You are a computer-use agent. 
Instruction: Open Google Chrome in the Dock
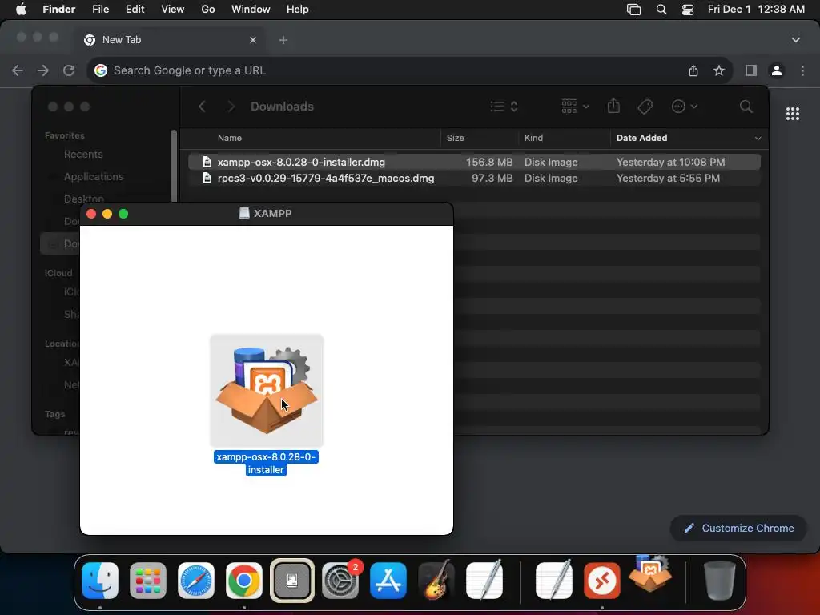pyautogui.click(x=243, y=580)
